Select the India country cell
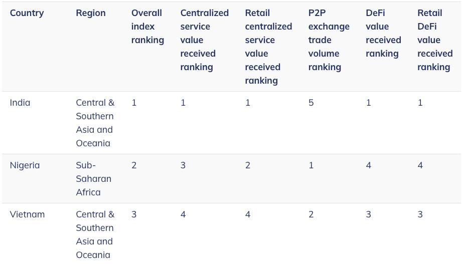Viewport: 463px width, 264px height. tap(20, 103)
